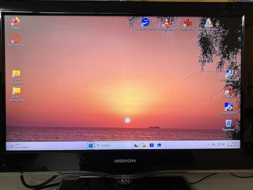Open Microsoft Store from the taskbar
The image size is (253, 190).
point(151,145)
